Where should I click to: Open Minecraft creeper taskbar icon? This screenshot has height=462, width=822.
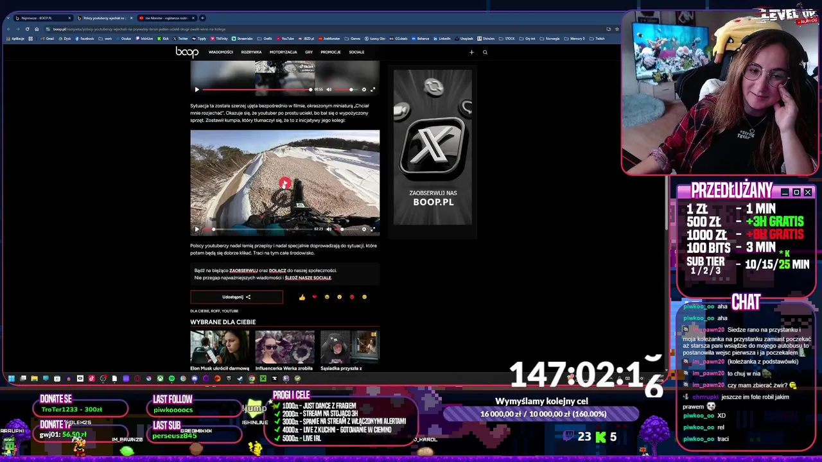[x=263, y=379]
